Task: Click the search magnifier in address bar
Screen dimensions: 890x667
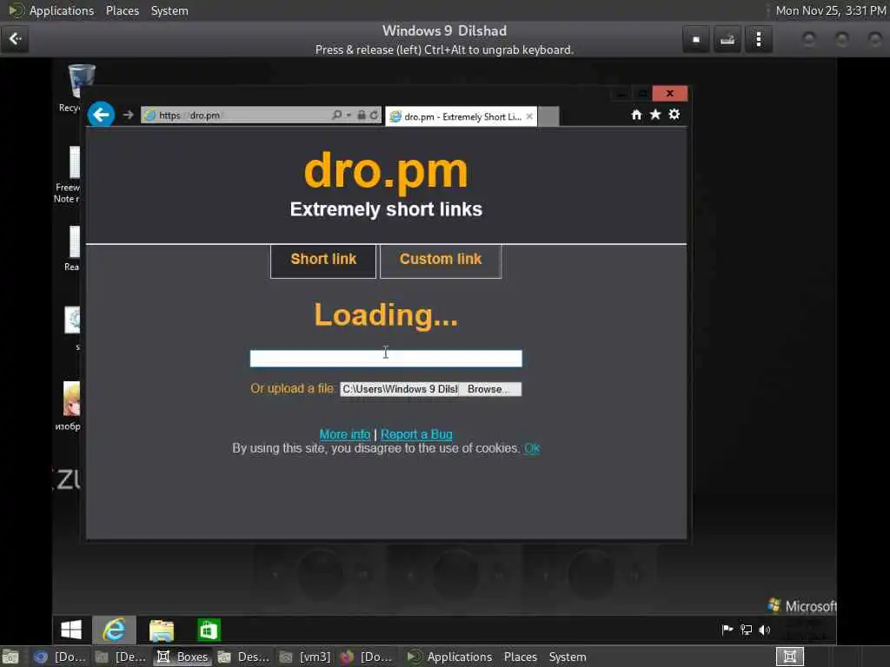Action: 336,116
